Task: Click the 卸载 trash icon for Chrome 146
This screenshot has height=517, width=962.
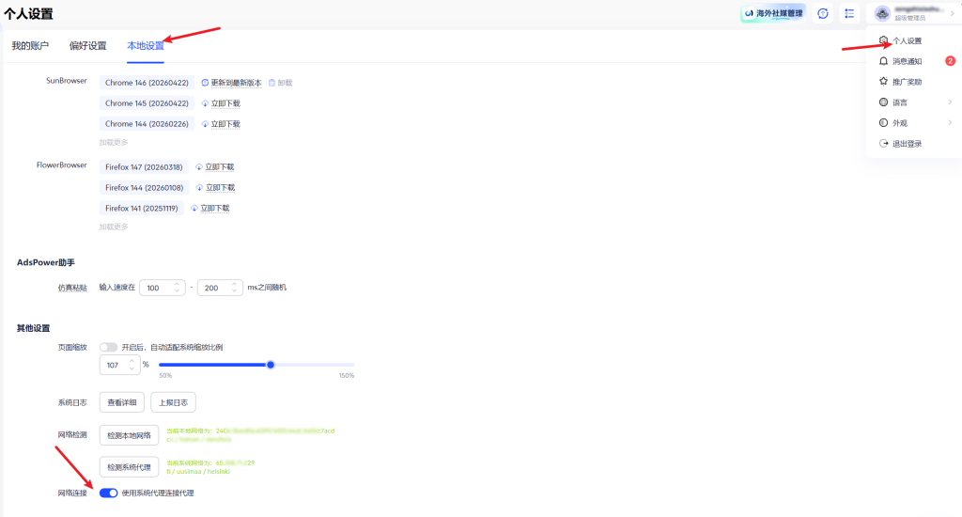Action: [272, 83]
